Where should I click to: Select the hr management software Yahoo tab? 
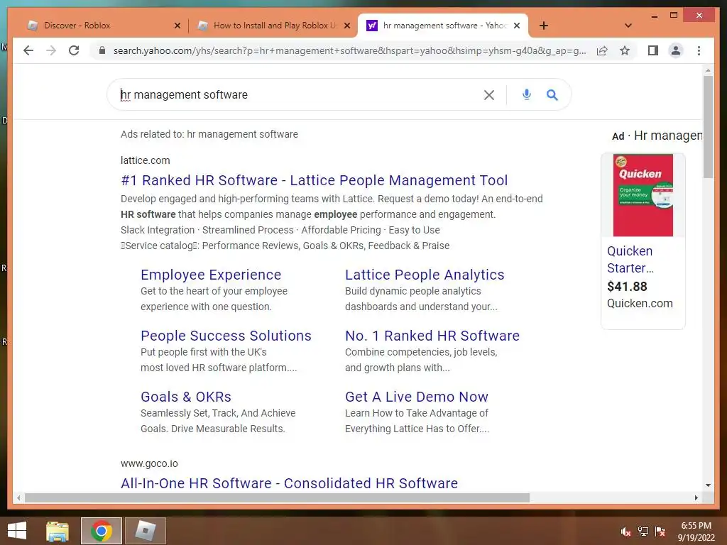point(442,26)
